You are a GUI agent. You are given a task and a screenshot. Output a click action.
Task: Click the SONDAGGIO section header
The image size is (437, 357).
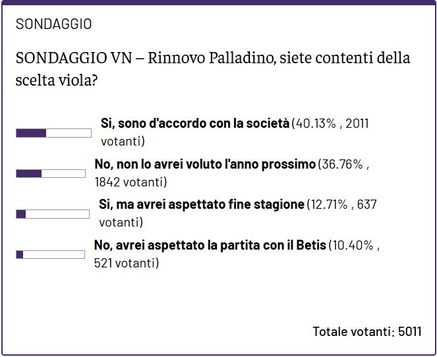pos(53,24)
